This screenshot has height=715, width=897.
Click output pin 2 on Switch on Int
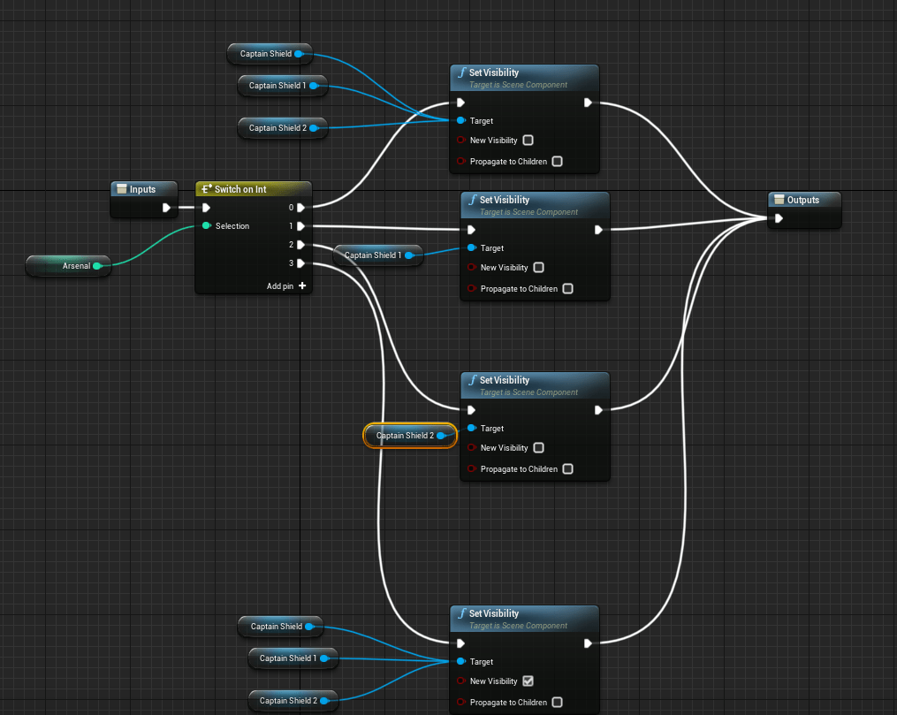(300, 245)
